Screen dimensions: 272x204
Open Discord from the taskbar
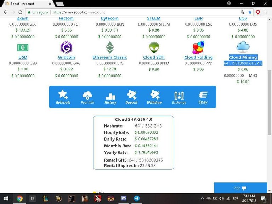click(124, 198)
